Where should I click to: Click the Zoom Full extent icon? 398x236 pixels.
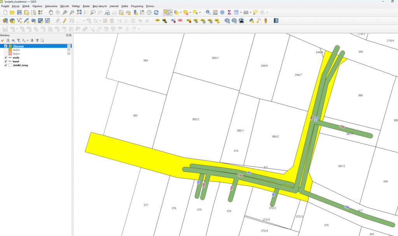pos(79,12)
